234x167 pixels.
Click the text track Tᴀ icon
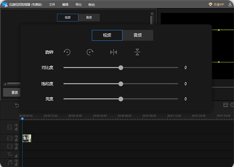pos(10,155)
